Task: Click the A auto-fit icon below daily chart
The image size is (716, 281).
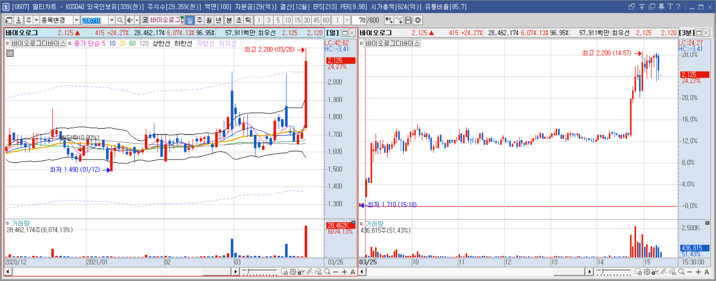Action: pos(352,272)
